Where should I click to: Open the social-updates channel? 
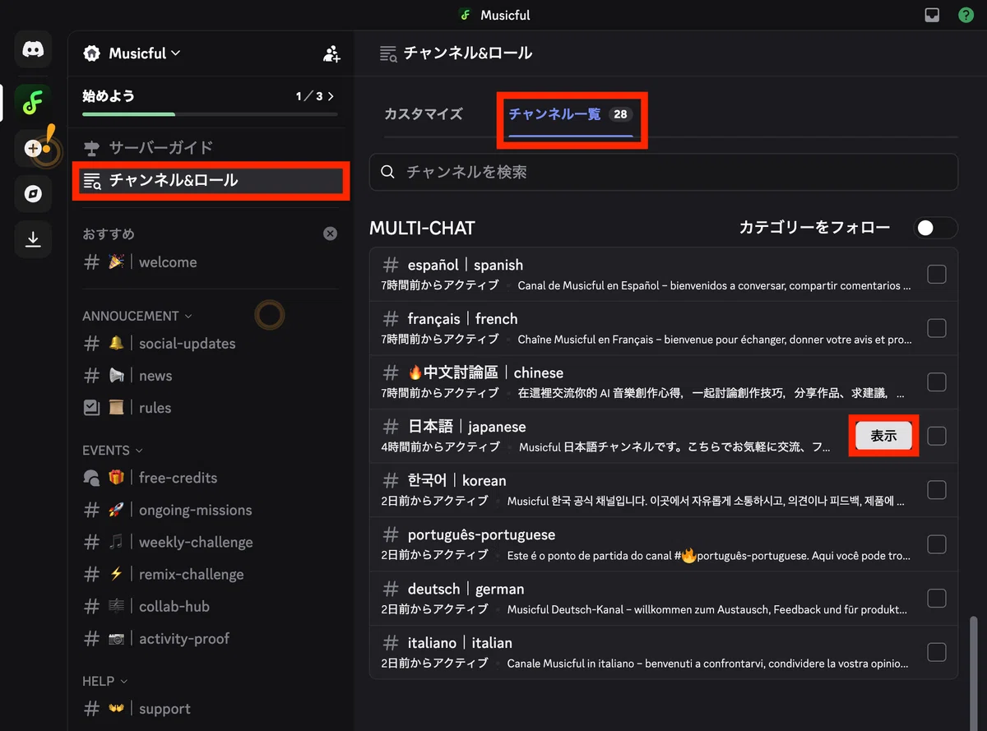pos(211,344)
